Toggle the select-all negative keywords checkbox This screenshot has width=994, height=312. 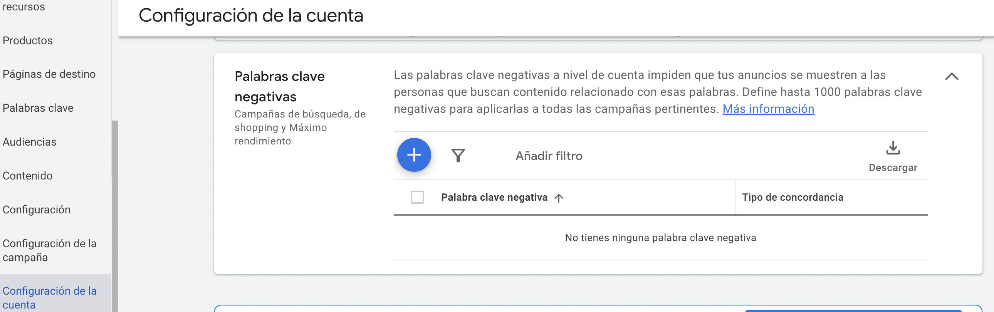(x=417, y=197)
